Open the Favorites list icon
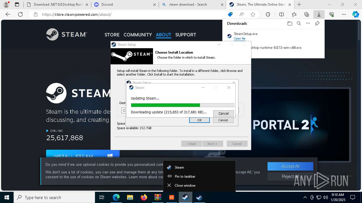Viewport: 362px width, 203px height. tap(294, 14)
